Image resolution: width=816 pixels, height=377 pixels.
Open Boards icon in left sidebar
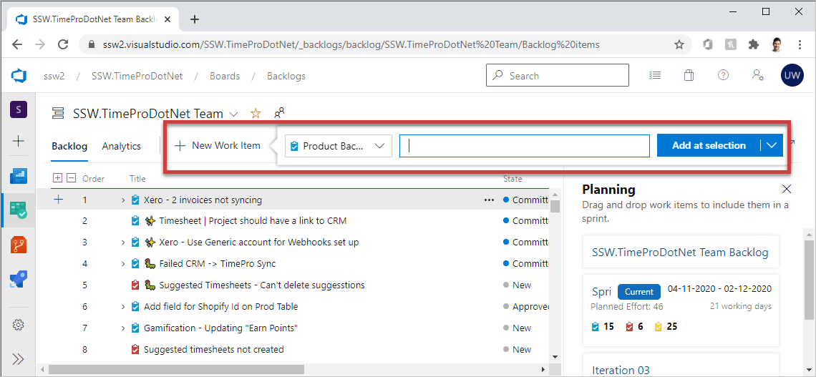point(19,210)
